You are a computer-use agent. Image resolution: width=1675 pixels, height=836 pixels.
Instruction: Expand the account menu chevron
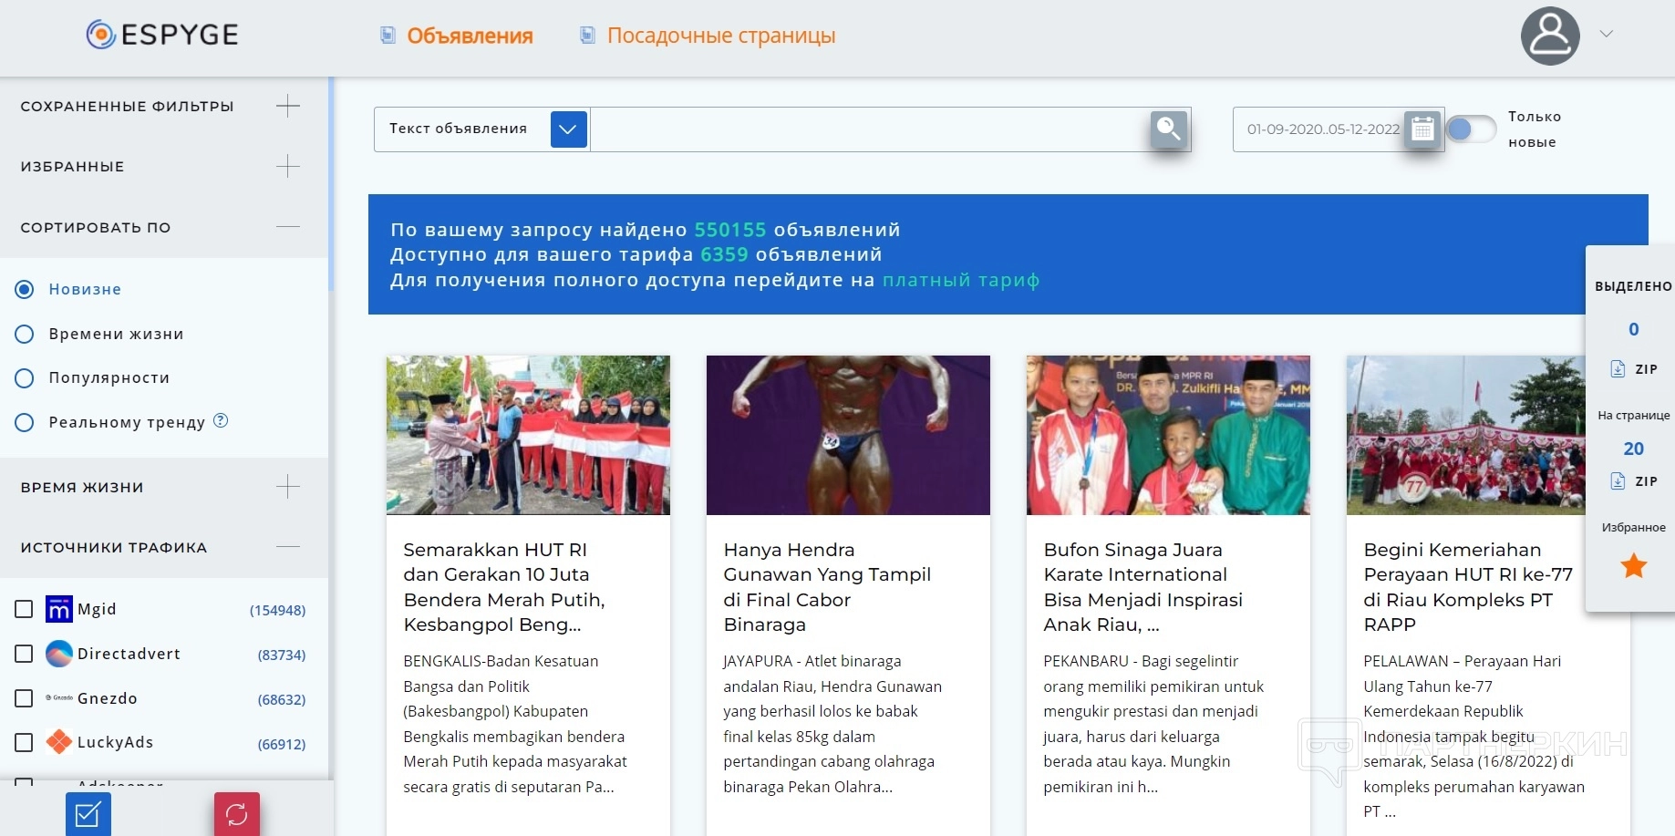[1607, 34]
